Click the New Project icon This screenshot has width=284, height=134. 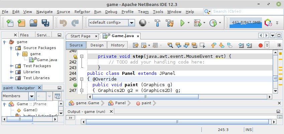[x=22, y=23]
